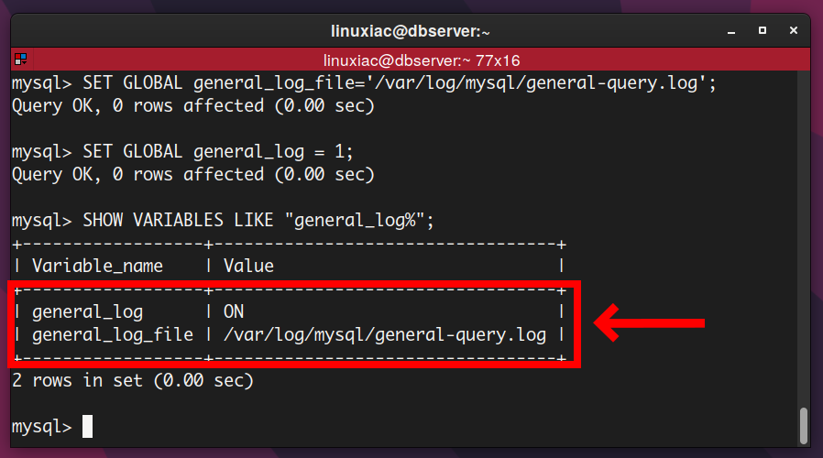Click the 2 rows in set line
The width and height of the screenshot is (823, 458).
point(133,380)
